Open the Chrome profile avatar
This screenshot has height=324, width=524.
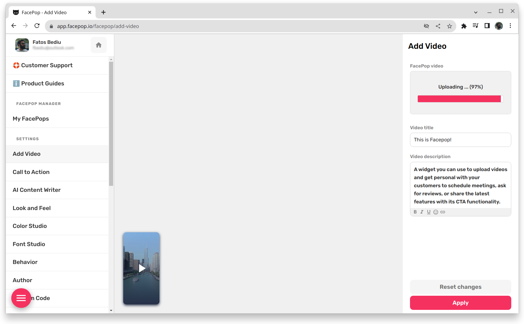[x=499, y=26]
